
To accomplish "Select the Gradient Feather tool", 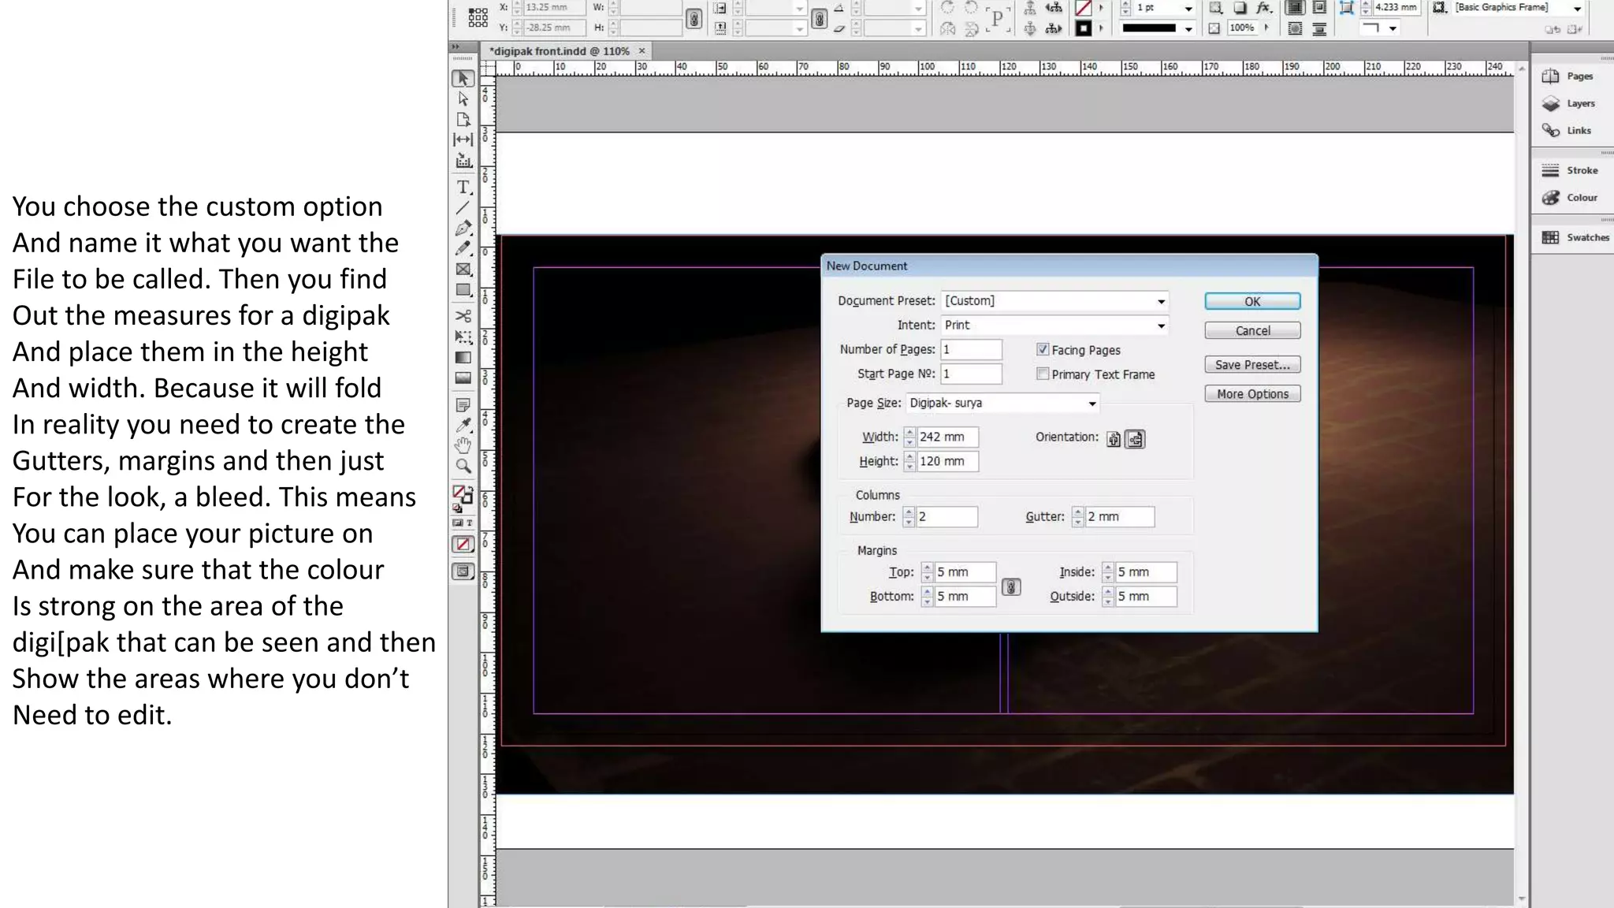I will click(463, 378).
